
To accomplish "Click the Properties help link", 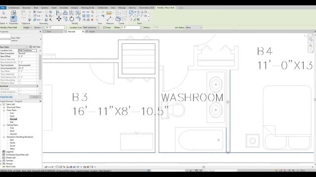I will tap(6, 97).
